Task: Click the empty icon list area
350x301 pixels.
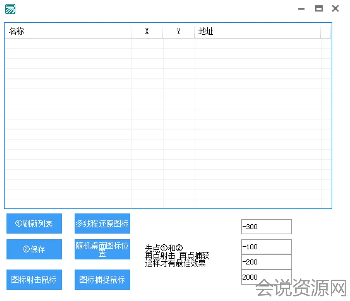Action: click(168, 123)
